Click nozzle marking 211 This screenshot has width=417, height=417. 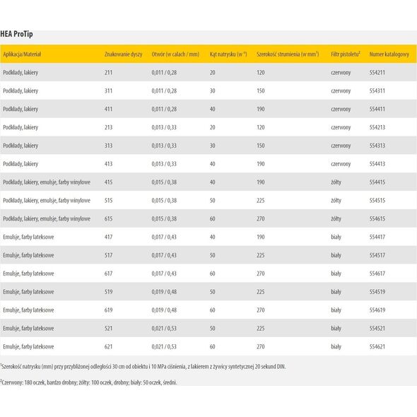(x=109, y=72)
